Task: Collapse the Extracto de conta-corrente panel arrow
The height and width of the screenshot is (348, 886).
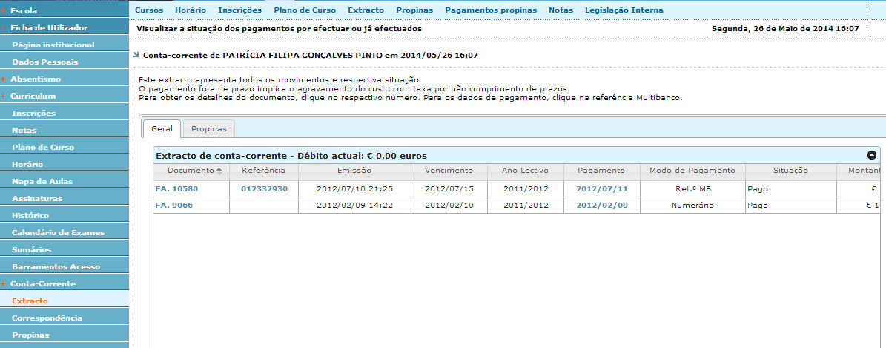Action: pos(872,155)
